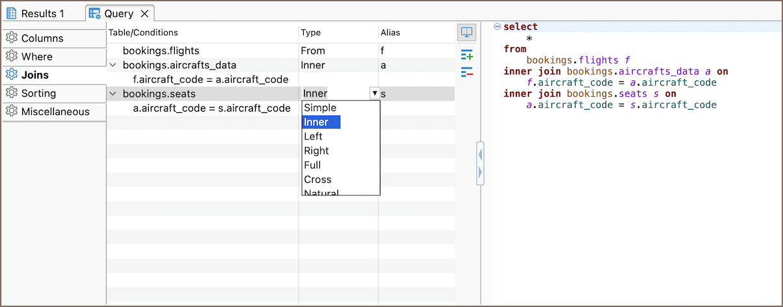This screenshot has width=783, height=307.
Task: Click the alias cell 'a' for aircrafts_data
Action: pos(384,65)
